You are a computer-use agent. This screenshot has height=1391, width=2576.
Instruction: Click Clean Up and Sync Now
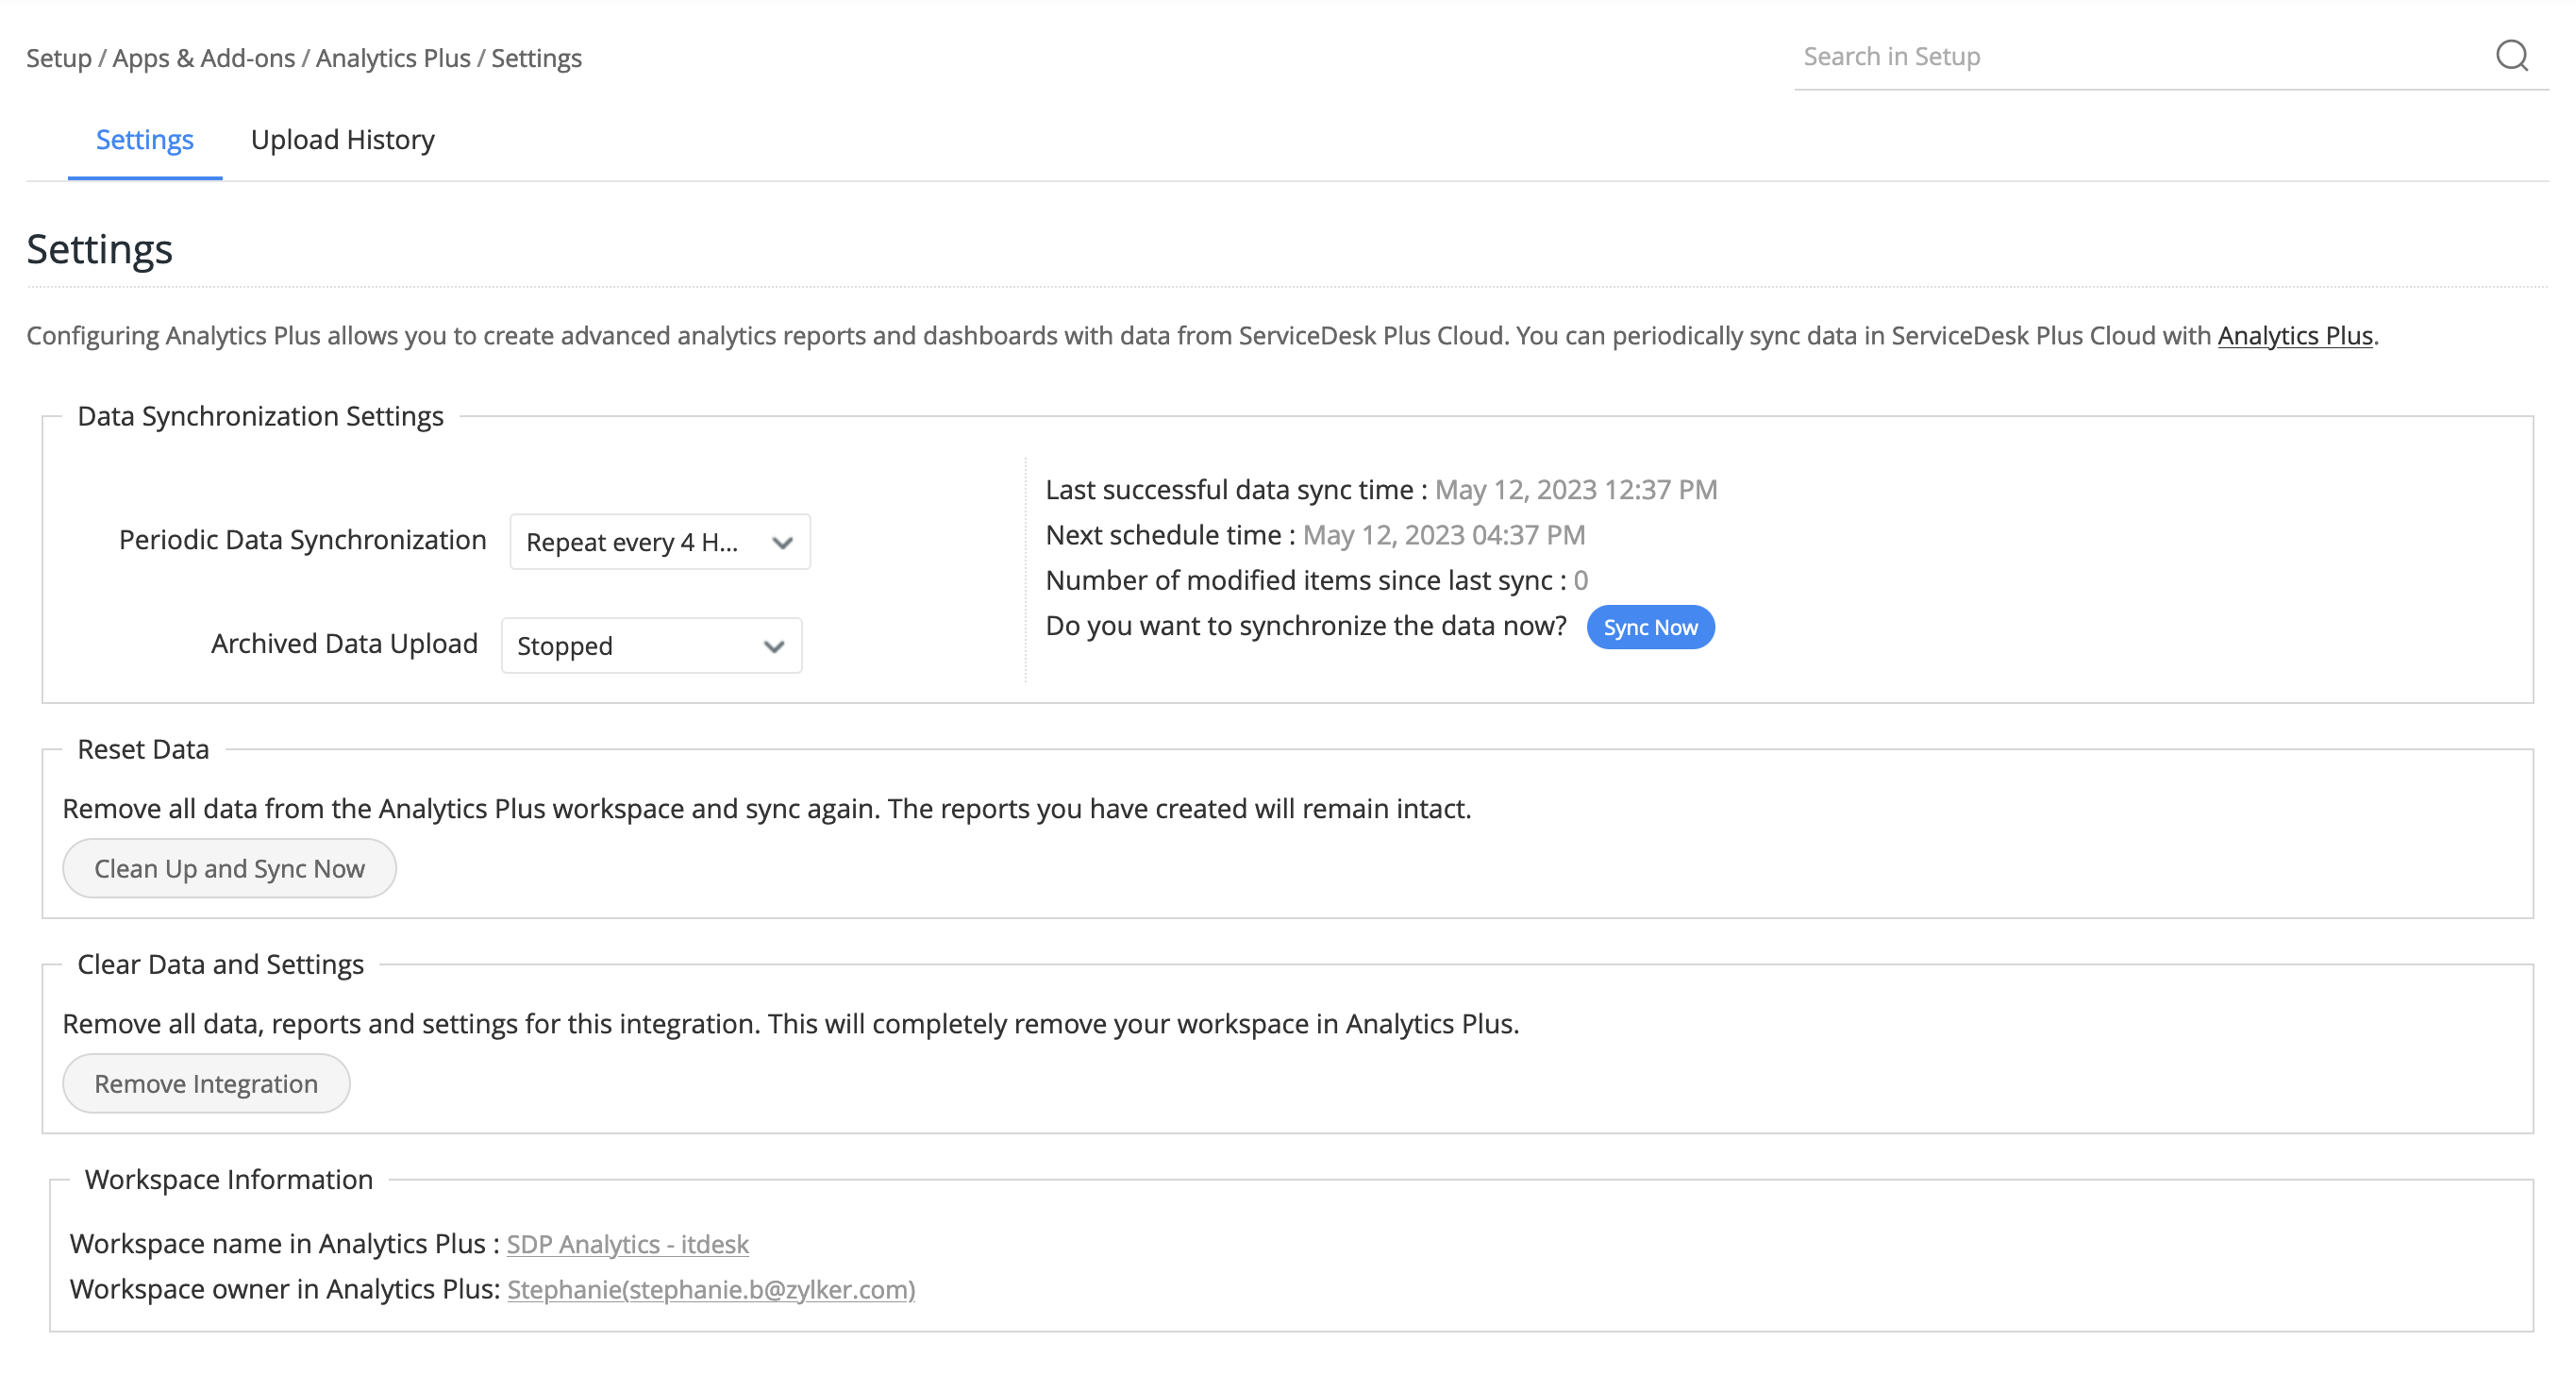229,868
